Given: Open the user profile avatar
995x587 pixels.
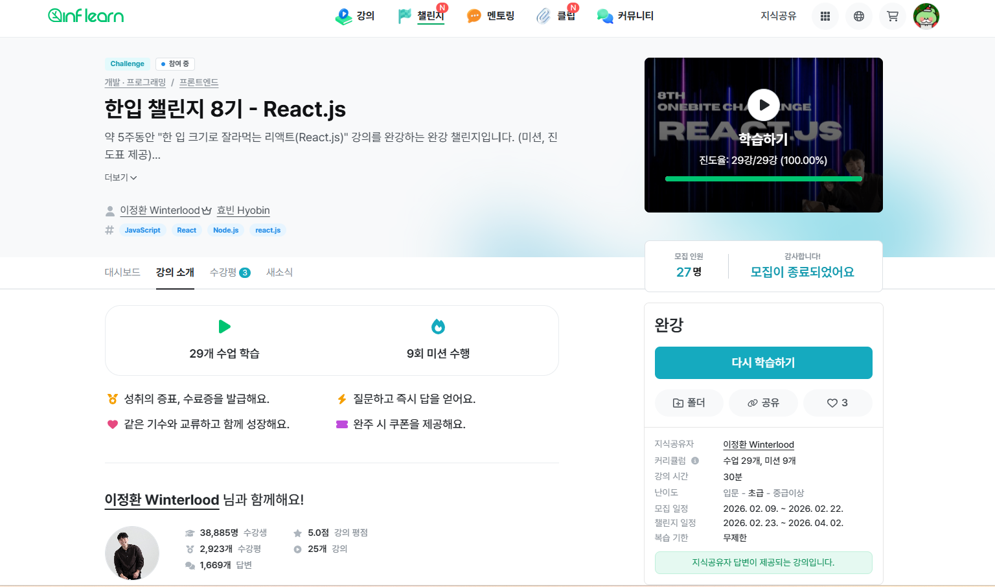Looking at the screenshot, I should (x=926, y=16).
